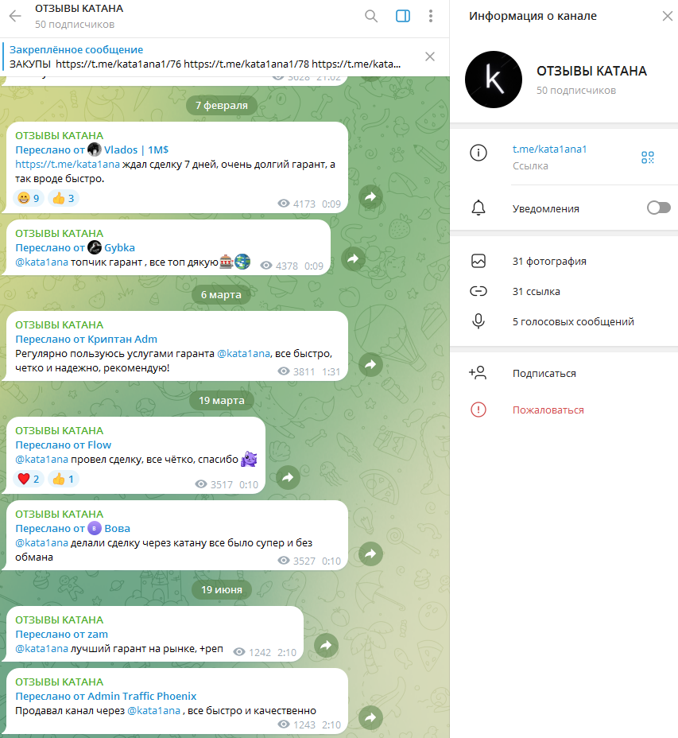Go back using the arrow icon
This screenshot has width=678, height=738.
[x=15, y=16]
